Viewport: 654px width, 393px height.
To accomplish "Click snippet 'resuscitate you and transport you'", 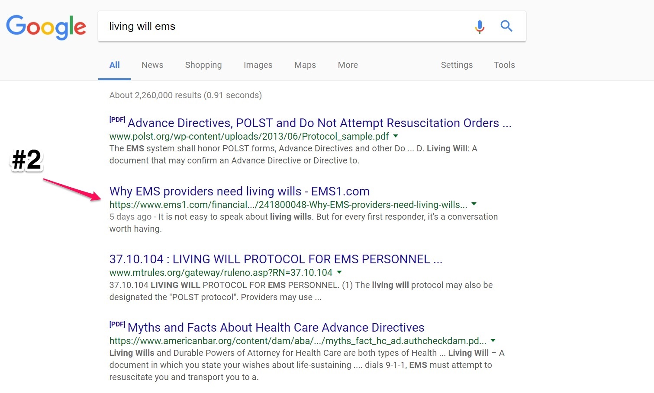I will point(184,377).
